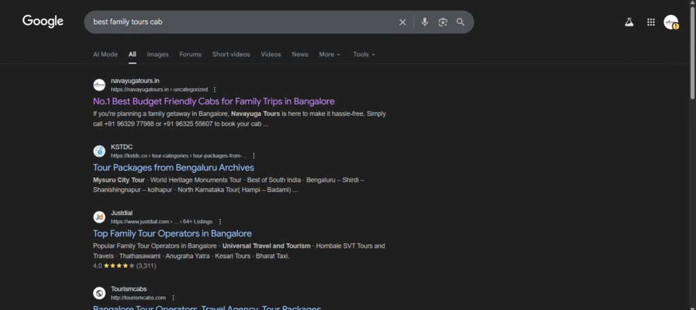Screen dimensions: 696x310
Task: Click the Google logo
Action: [43, 21]
